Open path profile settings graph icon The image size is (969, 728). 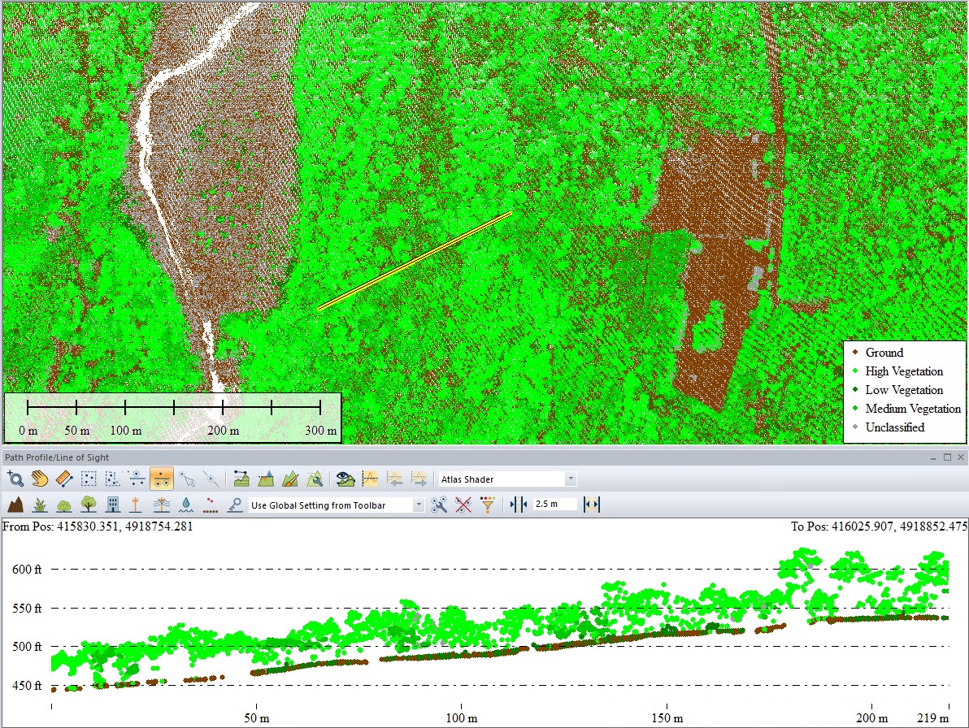click(241, 479)
